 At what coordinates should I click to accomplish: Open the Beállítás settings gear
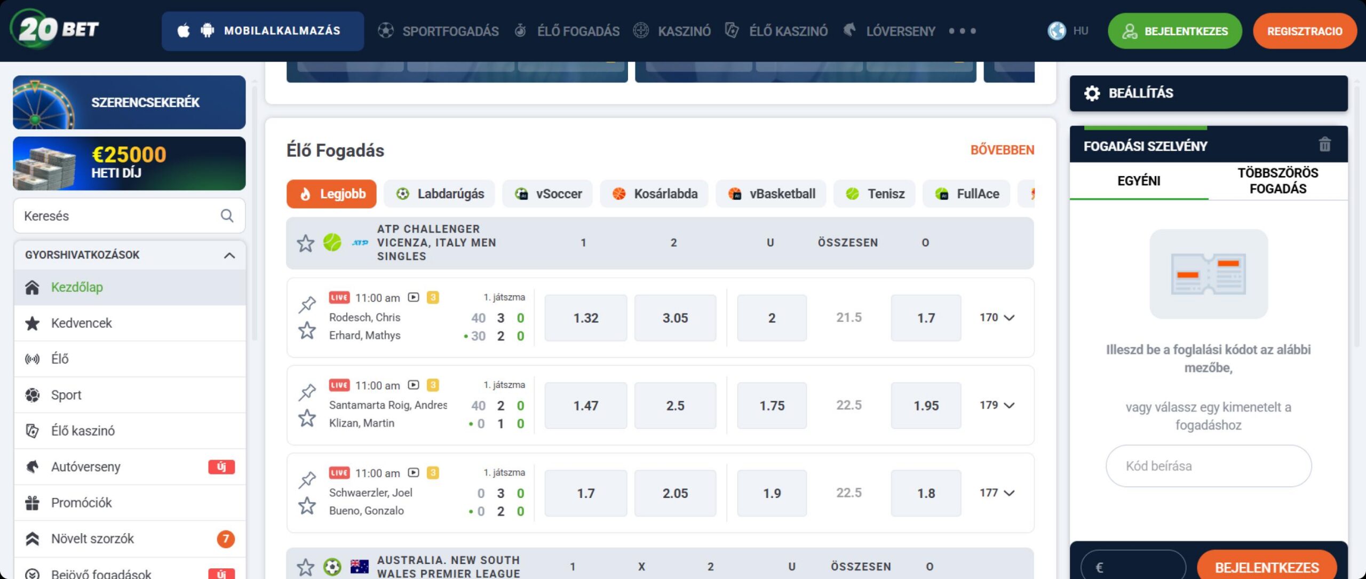click(x=1092, y=93)
